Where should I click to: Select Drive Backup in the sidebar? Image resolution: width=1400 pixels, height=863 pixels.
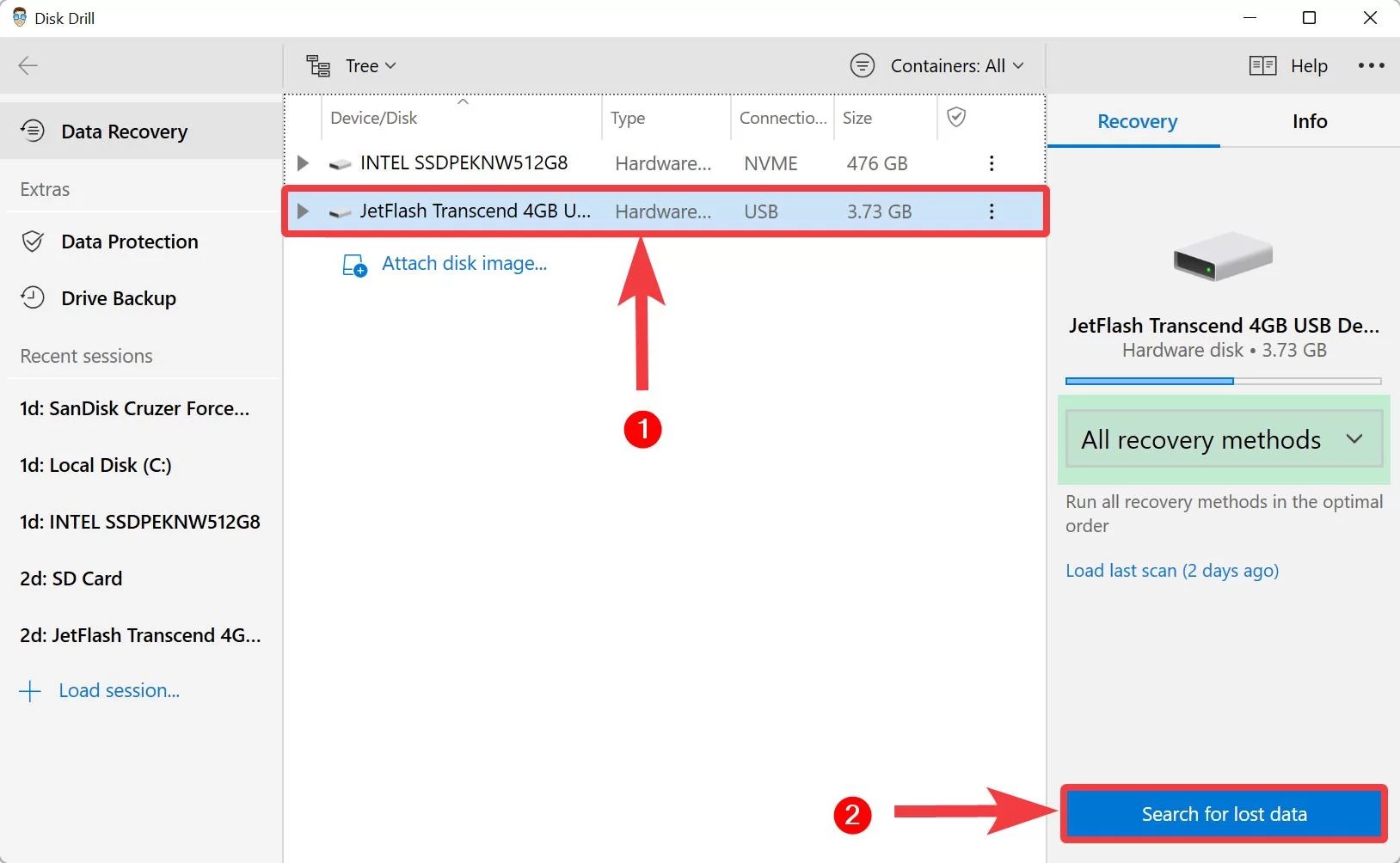[x=141, y=298]
